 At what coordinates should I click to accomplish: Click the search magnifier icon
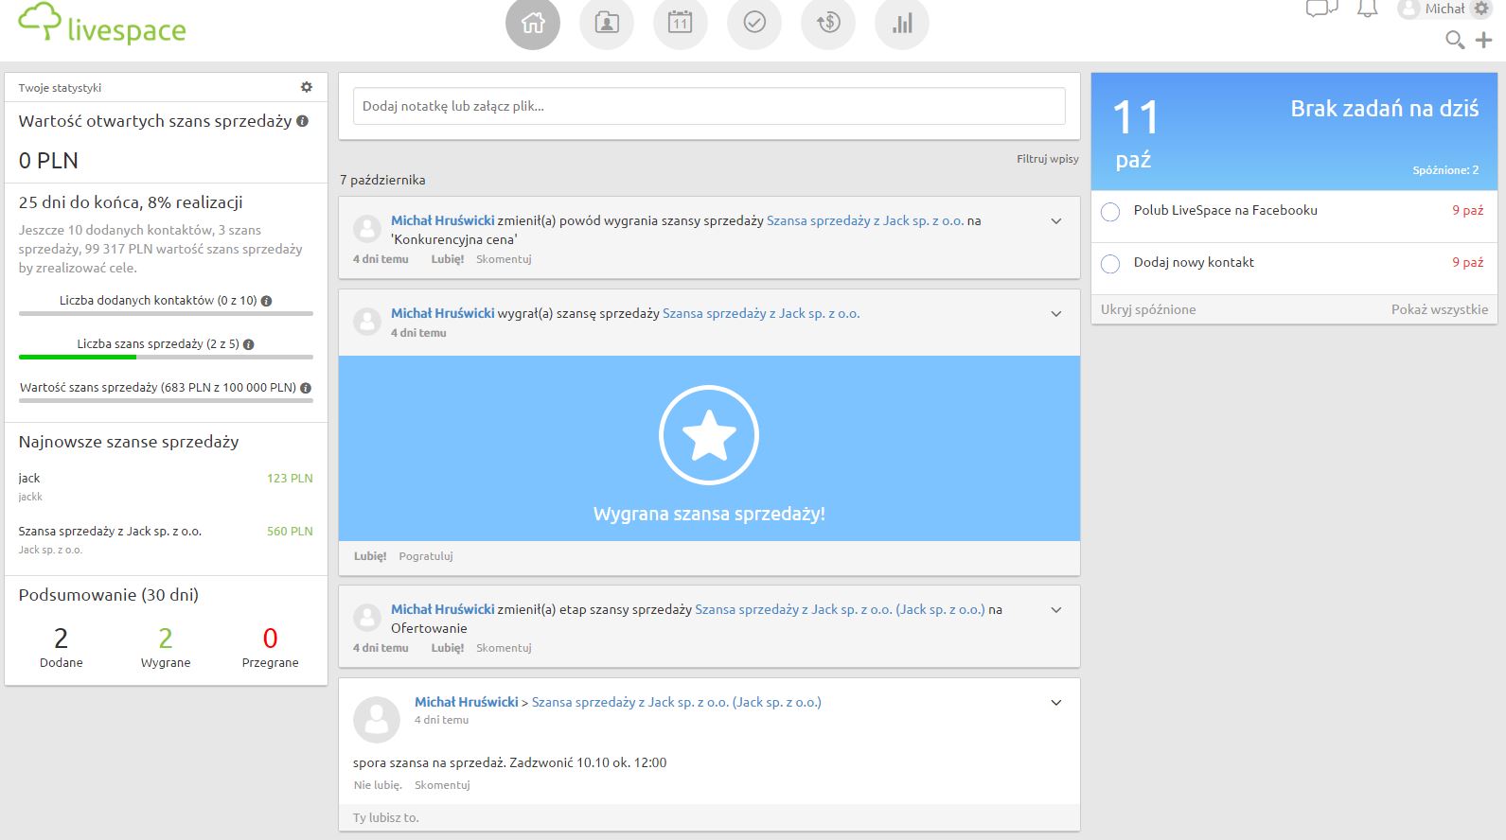click(1455, 40)
